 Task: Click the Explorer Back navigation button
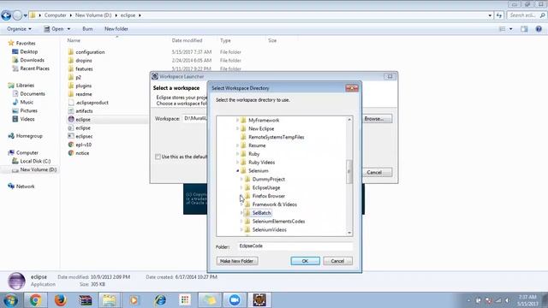pyautogui.click(x=6, y=15)
